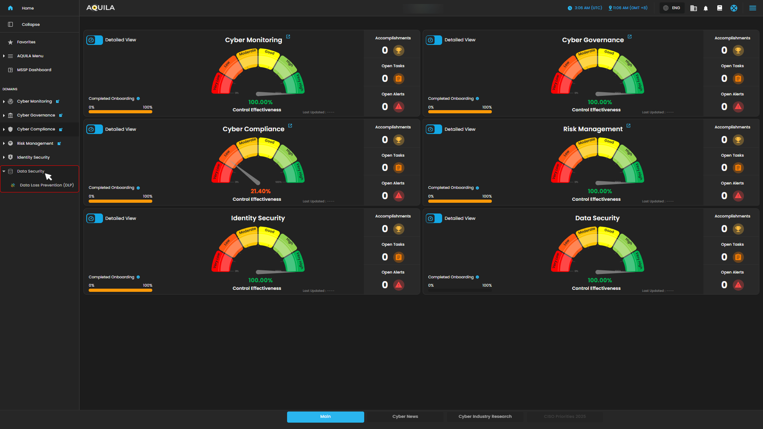Open Cyber Monitoring external link icon
Viewport: 763px width, 429px height.
[x=288, y=37]
